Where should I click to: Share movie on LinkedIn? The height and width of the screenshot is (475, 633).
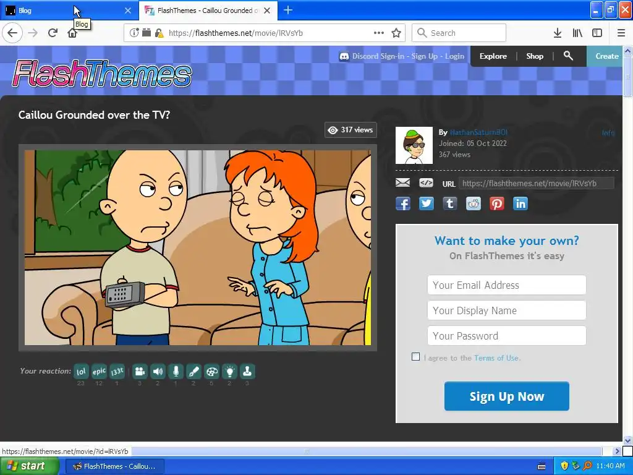pos(520,203)
